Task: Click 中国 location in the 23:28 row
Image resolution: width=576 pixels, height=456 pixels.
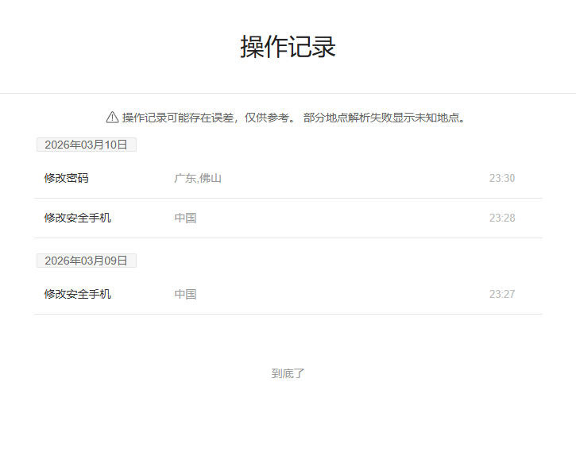Action: click(185, 218)
